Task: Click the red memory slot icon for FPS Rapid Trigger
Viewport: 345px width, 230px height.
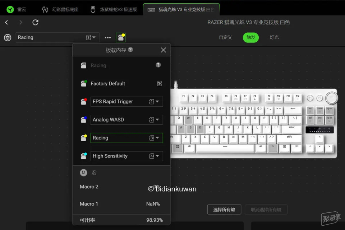Action: coord(84,101)
